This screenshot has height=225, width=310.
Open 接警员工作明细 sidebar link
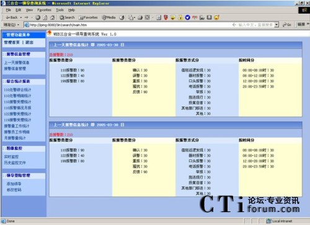(x=17, y=132)
